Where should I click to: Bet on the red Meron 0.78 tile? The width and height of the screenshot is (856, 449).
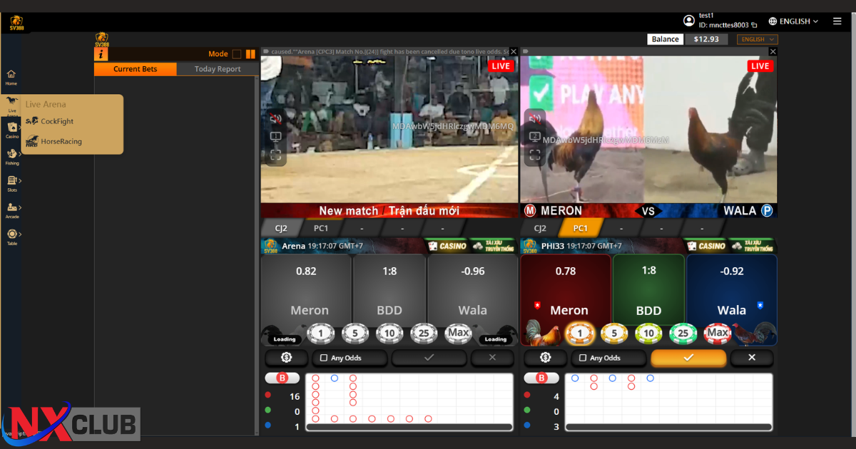click(566, 287)
